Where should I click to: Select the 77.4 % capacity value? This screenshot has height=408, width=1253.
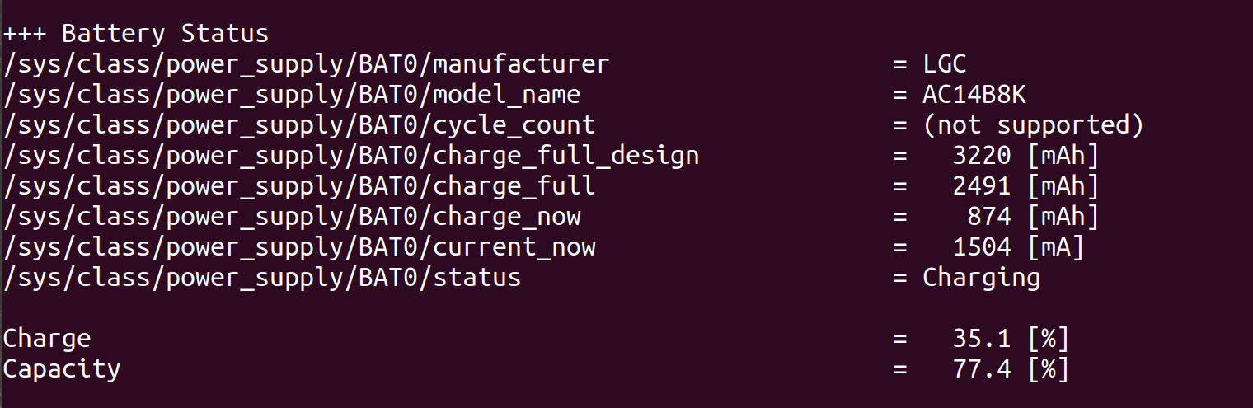(1011, 369)
